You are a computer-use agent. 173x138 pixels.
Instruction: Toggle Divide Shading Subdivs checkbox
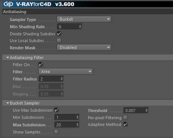[x=59, y=33]
